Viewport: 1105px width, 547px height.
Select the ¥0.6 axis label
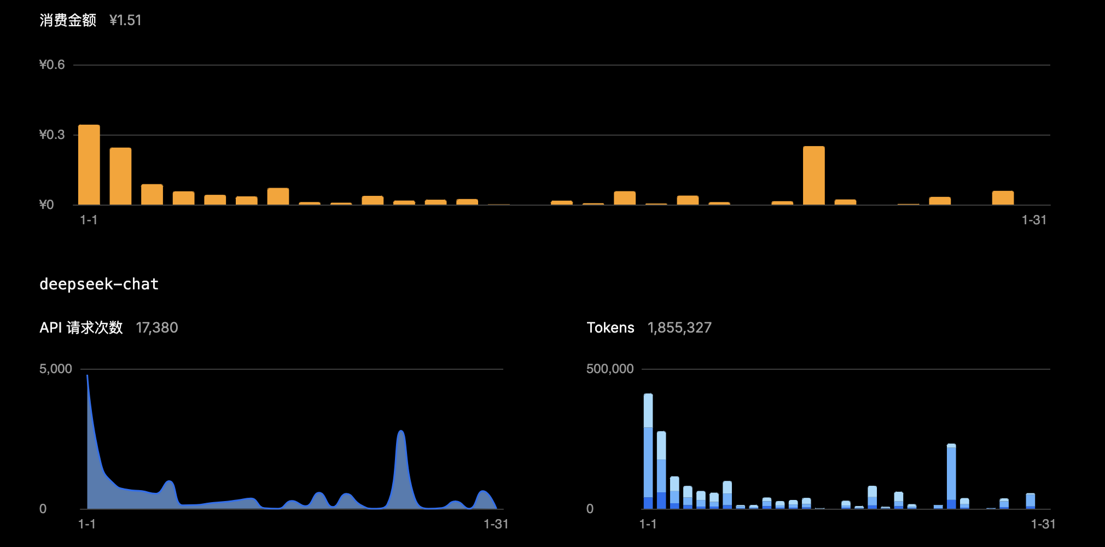52,65
